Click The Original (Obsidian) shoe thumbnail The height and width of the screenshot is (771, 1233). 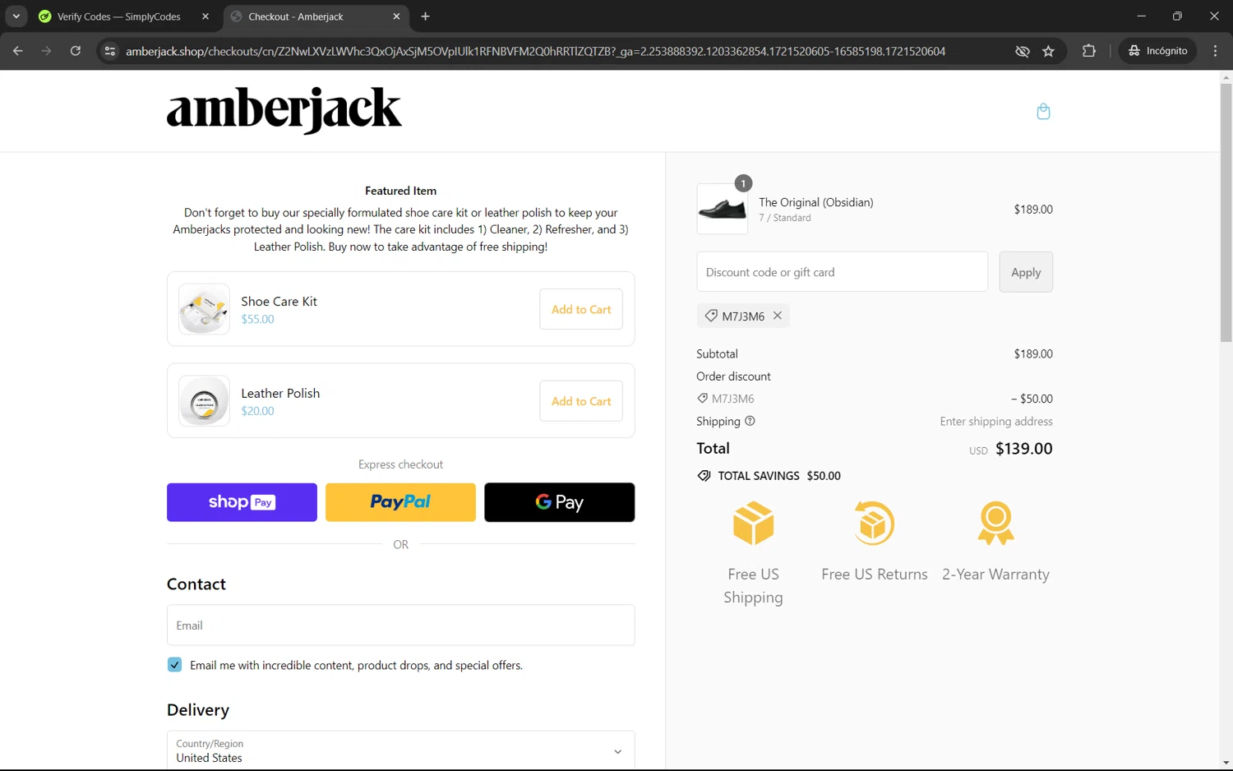pyautogui.click(x=723, y=210)
